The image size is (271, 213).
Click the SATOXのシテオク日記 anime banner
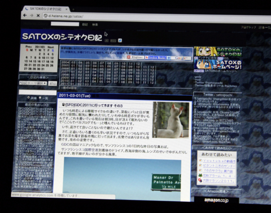click(218, 52)
